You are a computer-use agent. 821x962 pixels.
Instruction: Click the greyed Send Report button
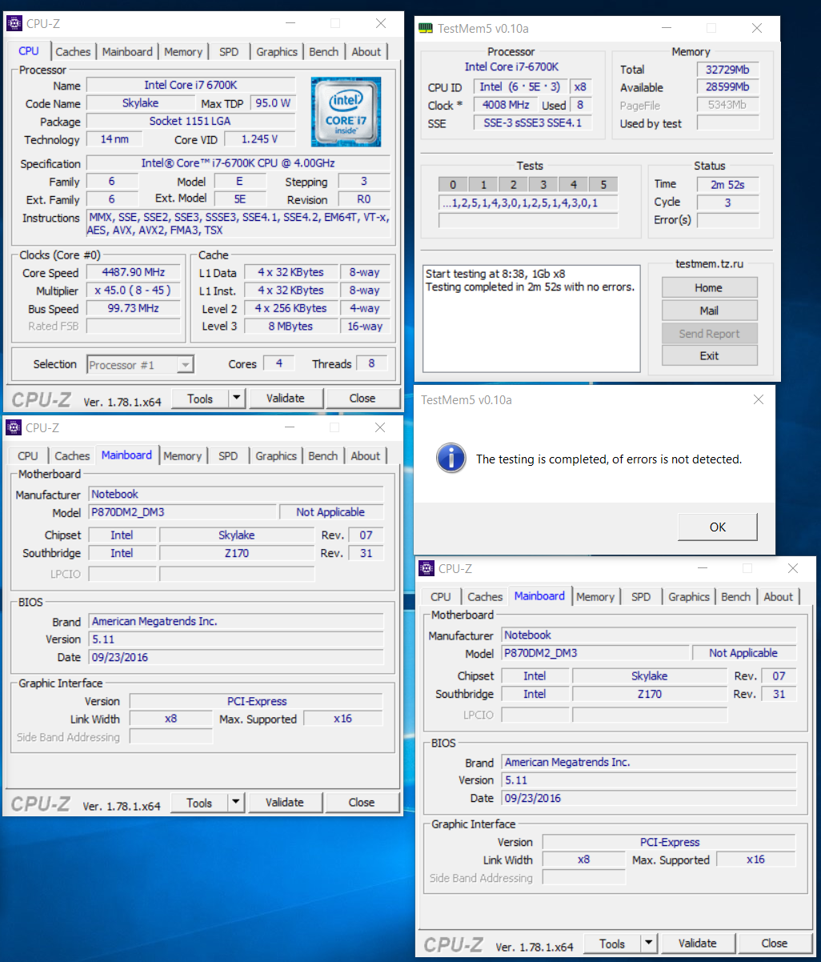709,334
